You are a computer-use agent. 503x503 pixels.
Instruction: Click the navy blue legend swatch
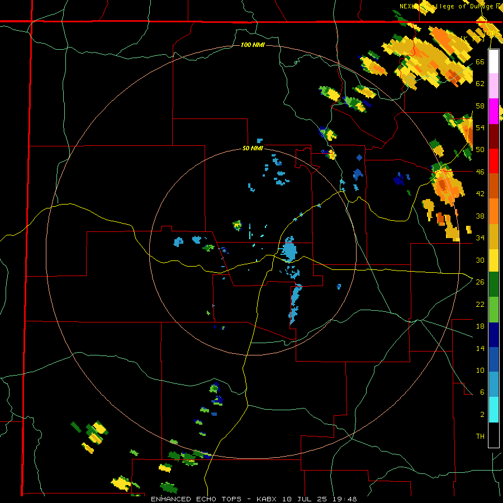point(493,335)
